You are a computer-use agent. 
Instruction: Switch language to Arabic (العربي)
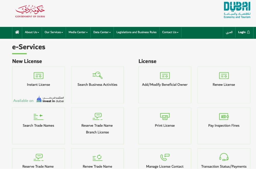pyautogui.click(x=229, y=32)
